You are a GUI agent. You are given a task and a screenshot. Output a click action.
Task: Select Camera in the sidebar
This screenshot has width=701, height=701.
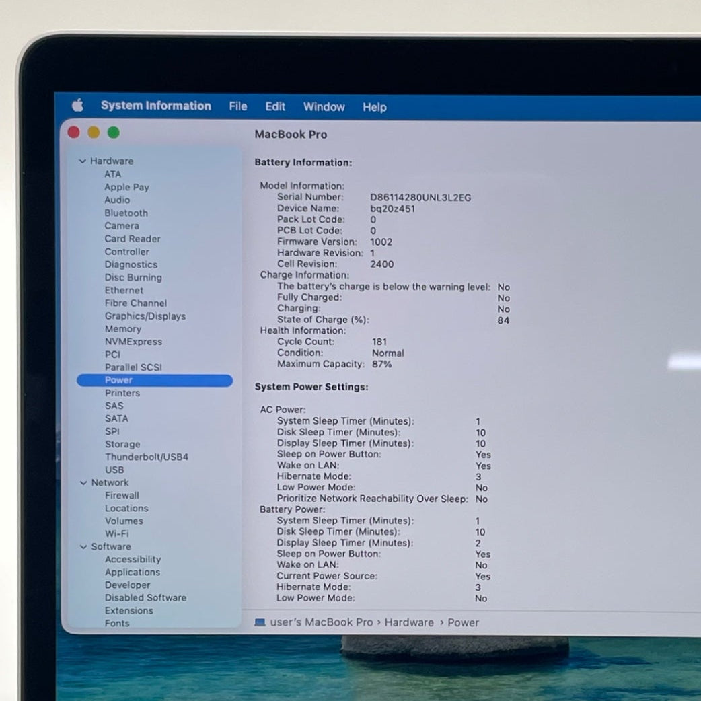point(122,226)
